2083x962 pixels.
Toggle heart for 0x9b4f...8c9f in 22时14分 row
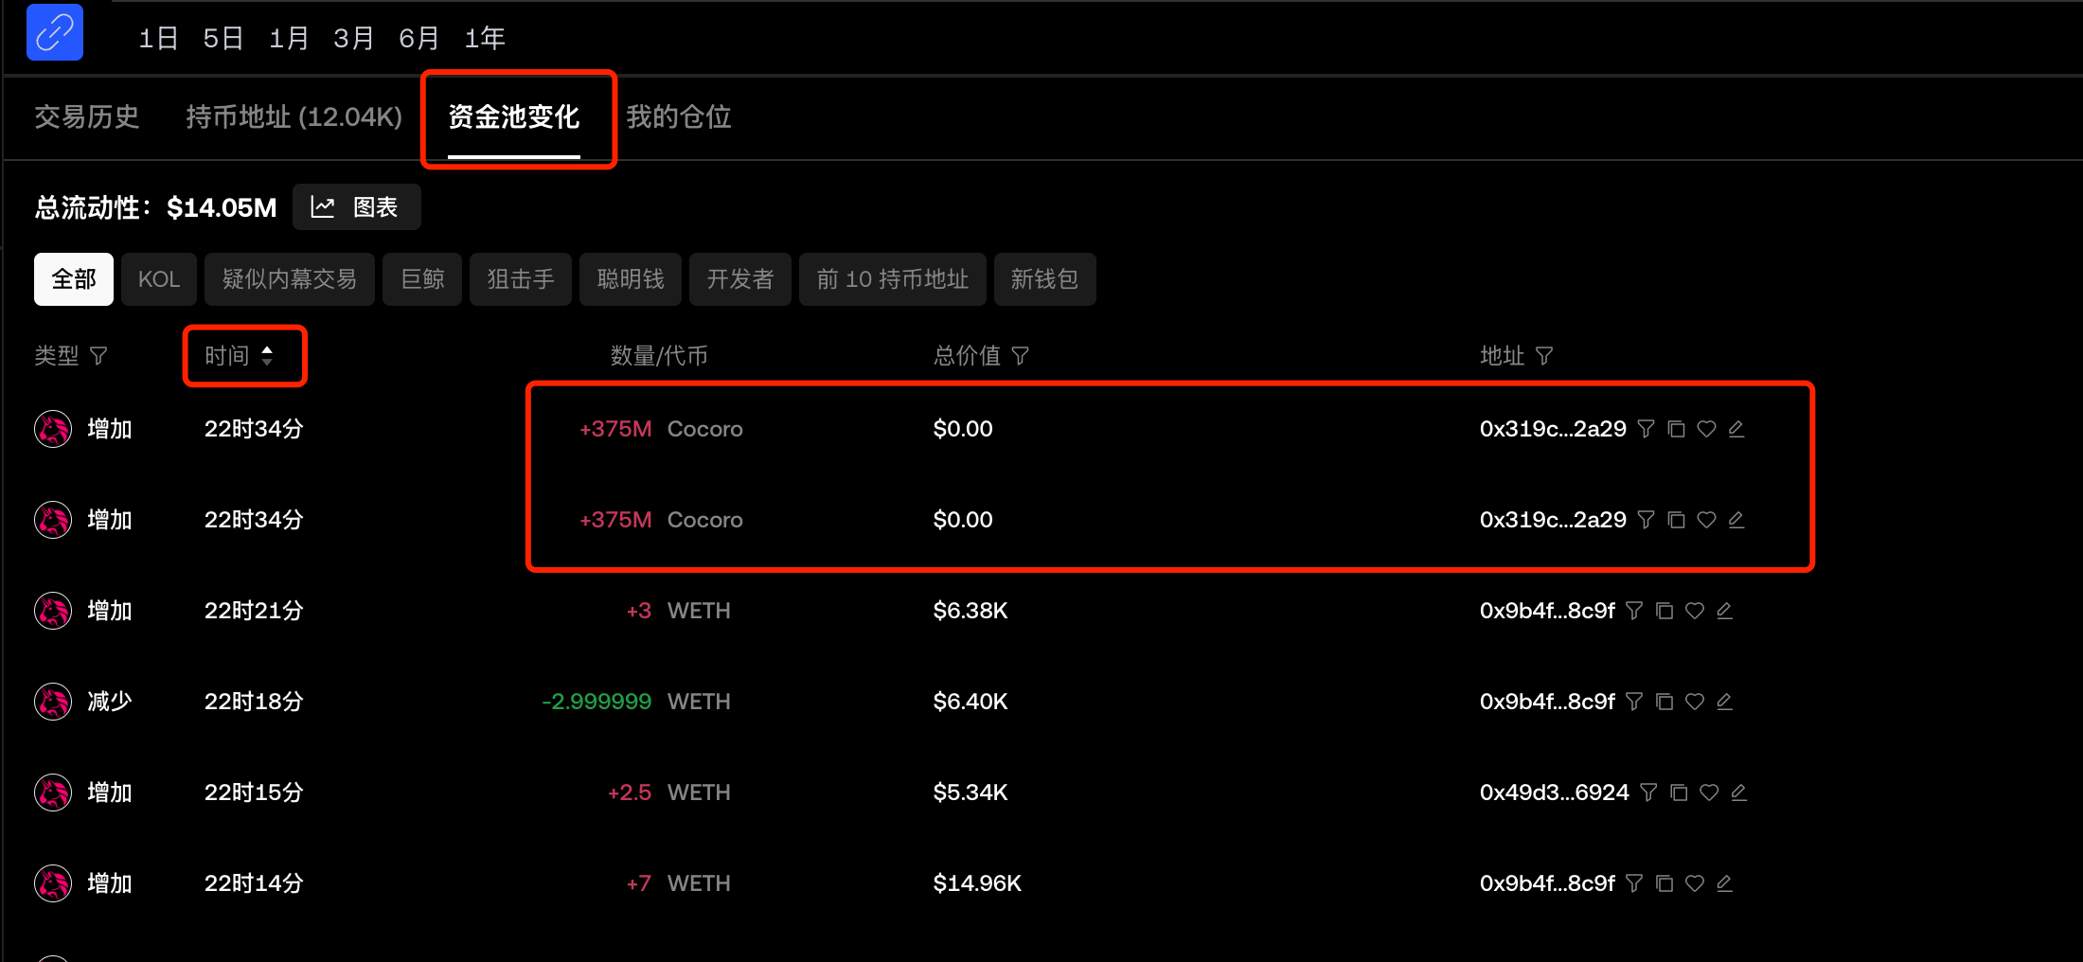pos(1695,883)
